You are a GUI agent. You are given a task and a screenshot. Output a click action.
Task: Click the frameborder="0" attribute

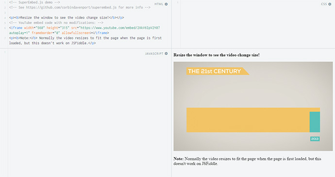tap(46, 33)
